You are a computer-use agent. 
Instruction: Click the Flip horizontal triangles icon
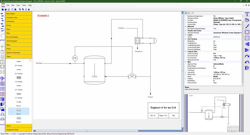point(247,44)
